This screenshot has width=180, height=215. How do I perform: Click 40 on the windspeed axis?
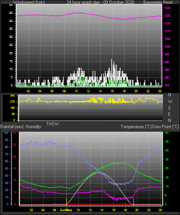pos(11,21)
